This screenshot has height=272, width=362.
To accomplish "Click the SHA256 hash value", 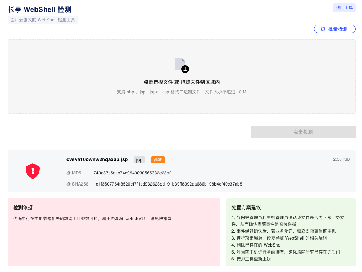I will (x=168, y=184).
